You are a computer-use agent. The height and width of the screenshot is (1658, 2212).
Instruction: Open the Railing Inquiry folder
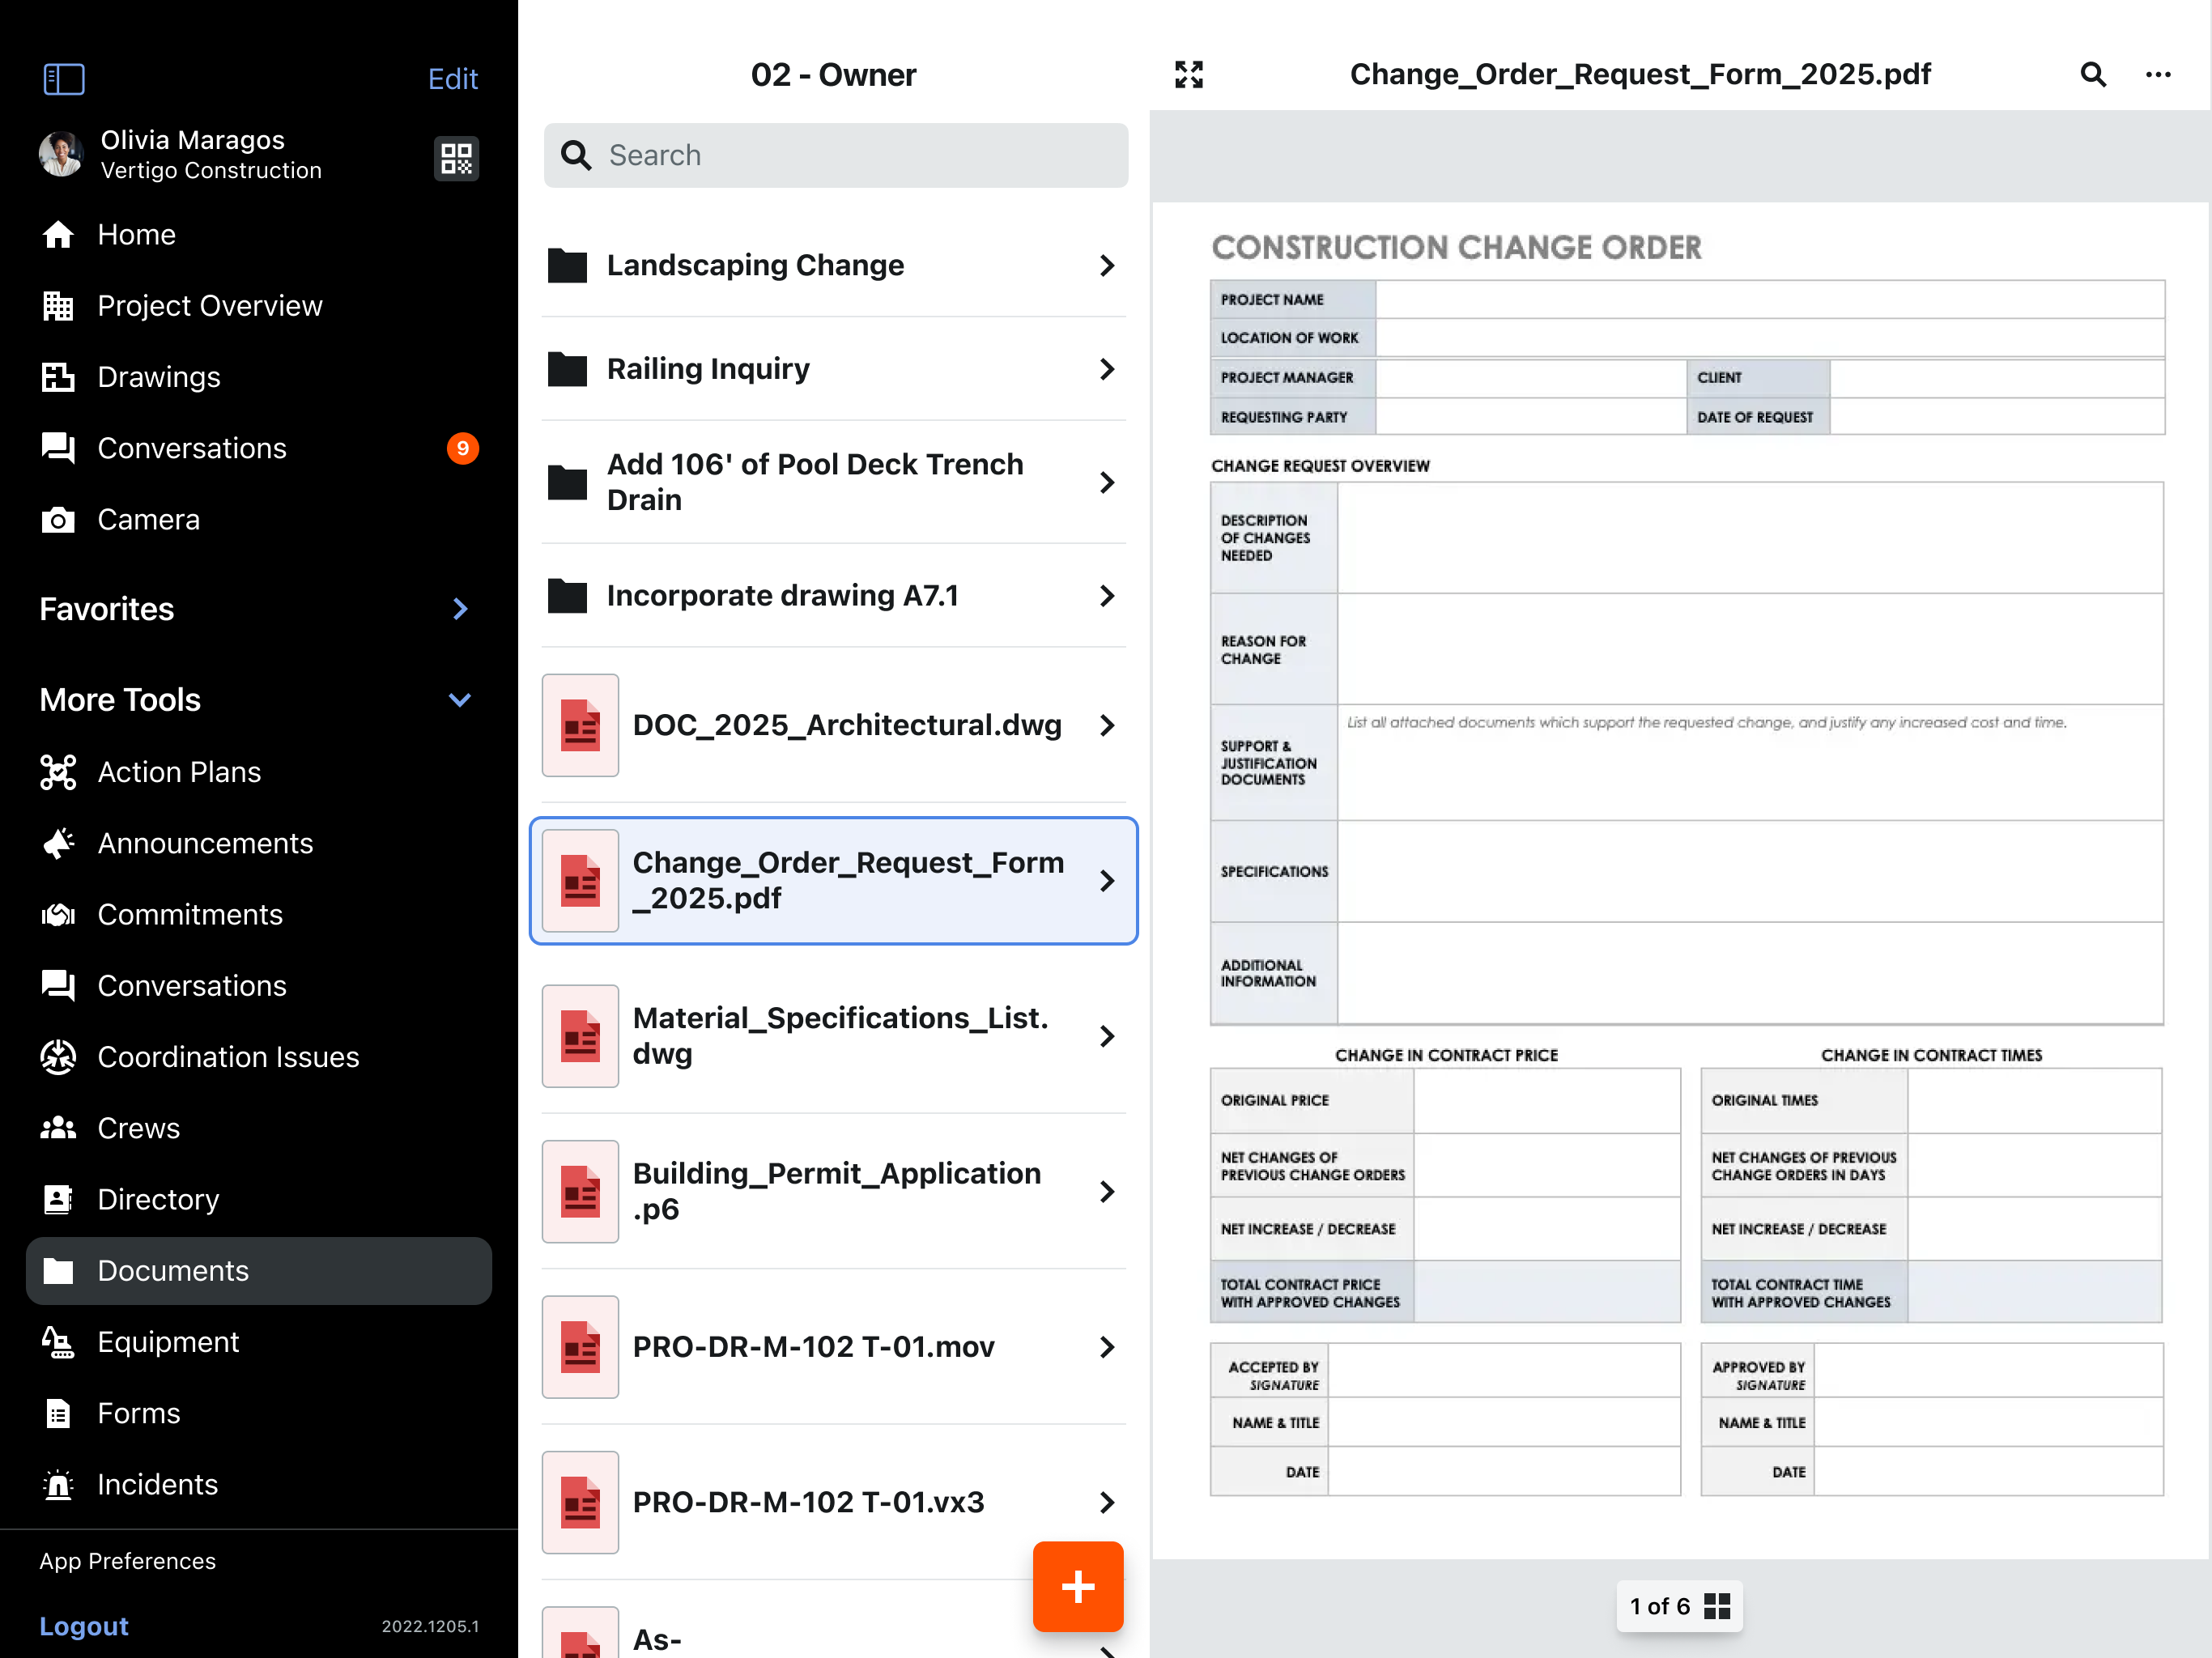708,368
